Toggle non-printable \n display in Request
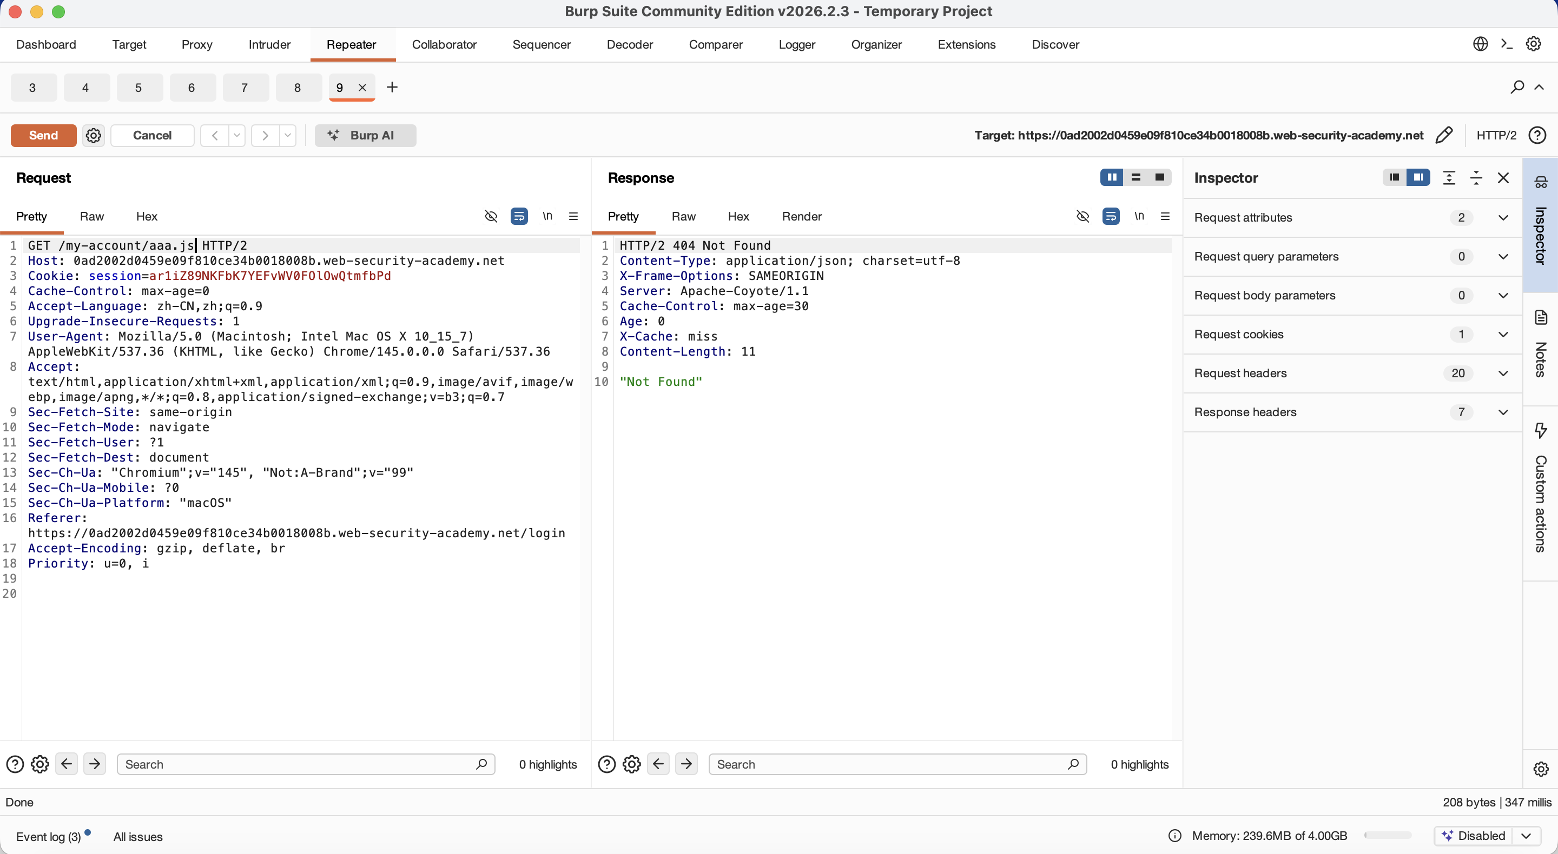This screenshot has width=1558, height=854. pos(547,216)
